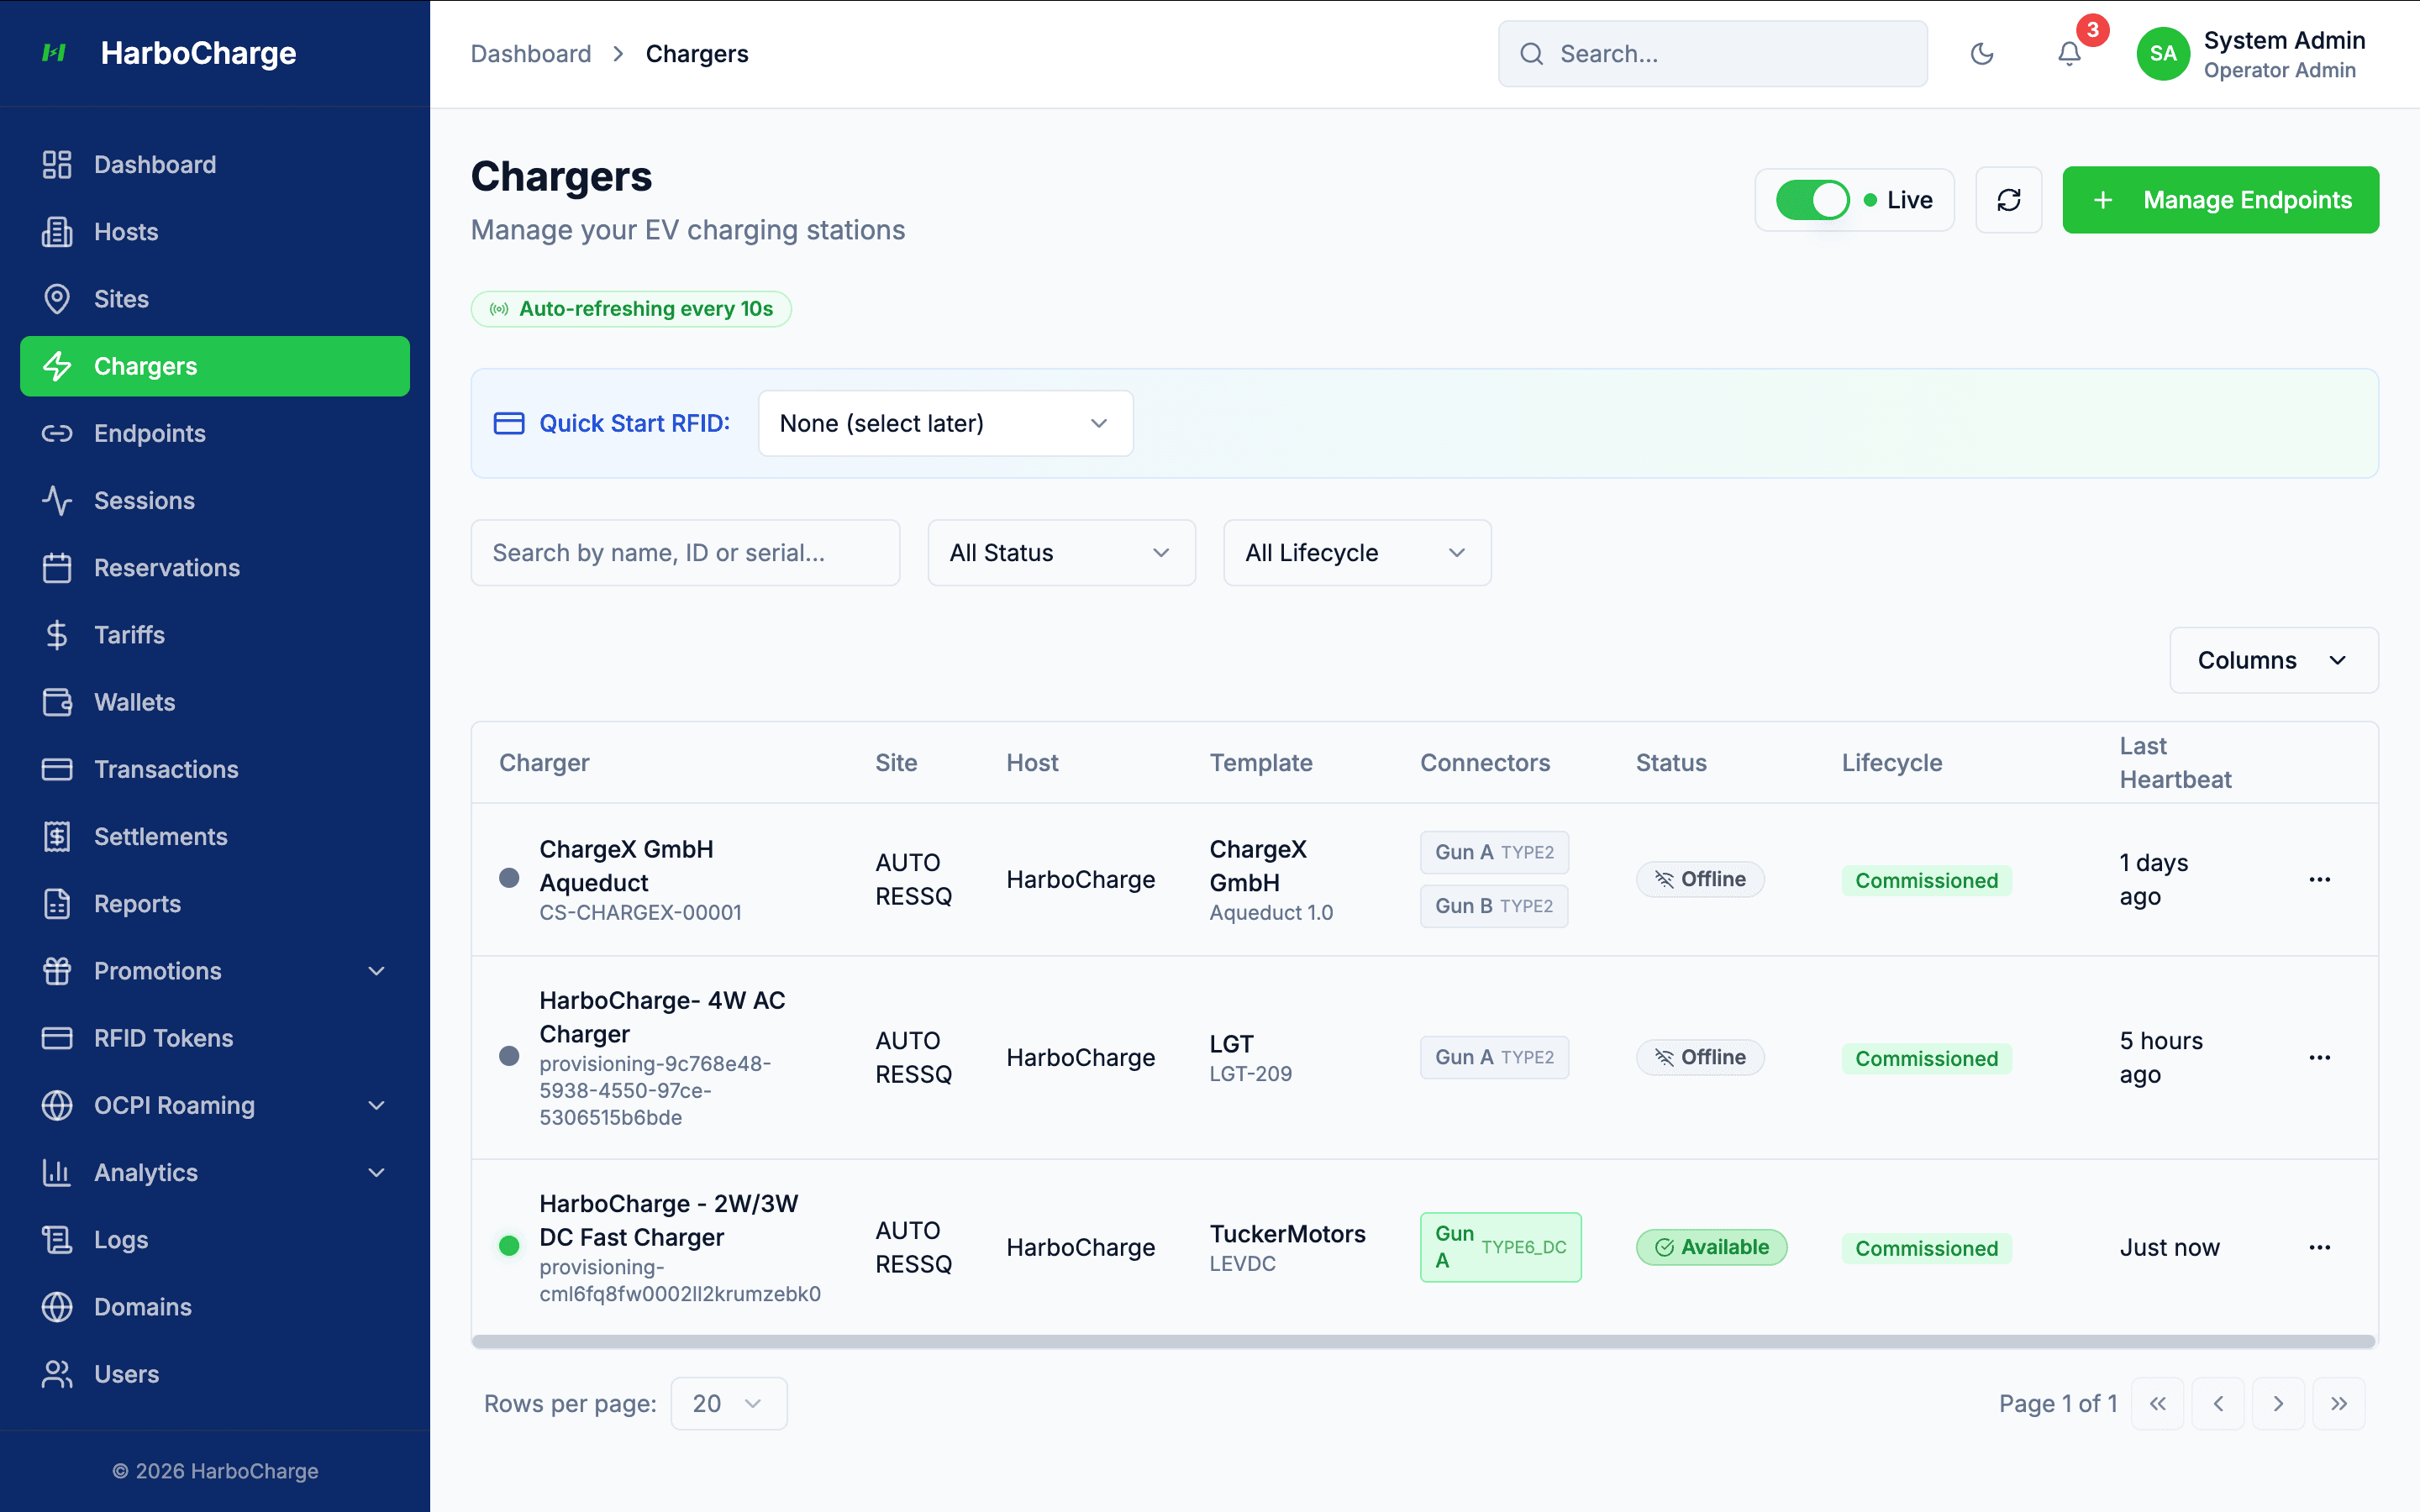Expand the All Lifecycle filter

coord(1356,552)
